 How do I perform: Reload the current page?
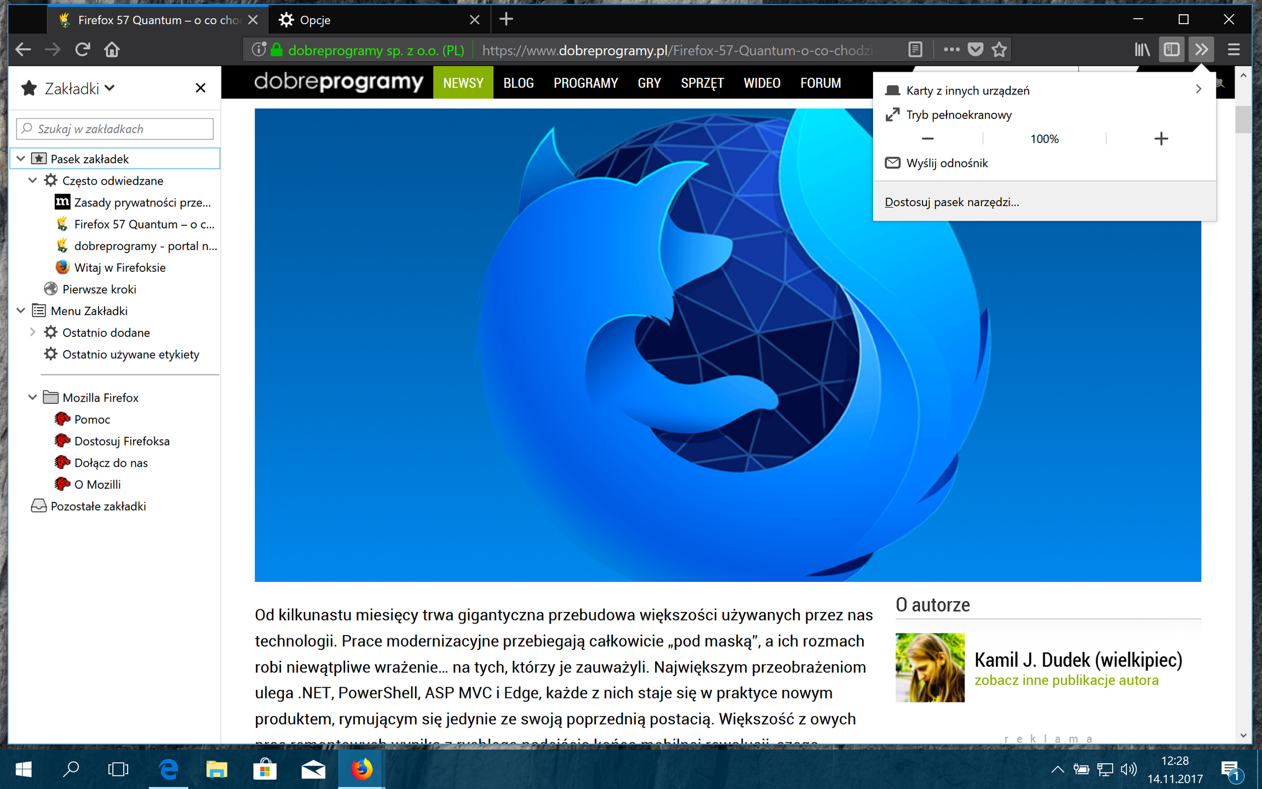coord(82,49)
